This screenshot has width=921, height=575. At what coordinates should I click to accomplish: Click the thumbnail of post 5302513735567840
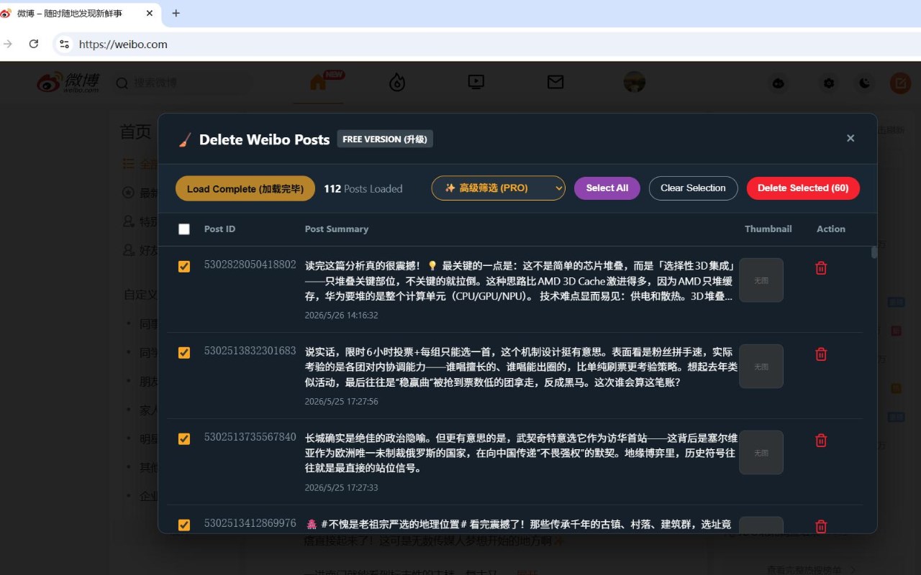coord(761,453)
